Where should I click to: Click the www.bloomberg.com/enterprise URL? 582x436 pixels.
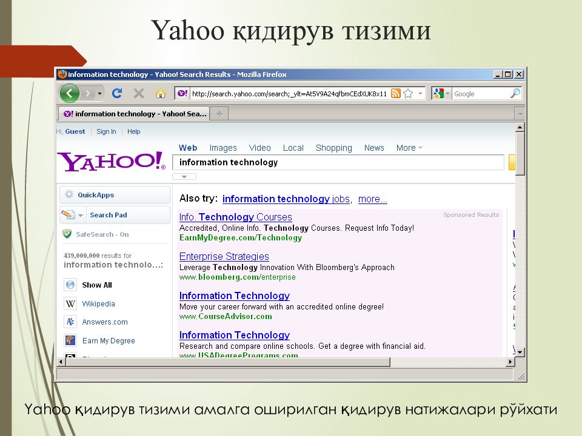pos(238,277)
